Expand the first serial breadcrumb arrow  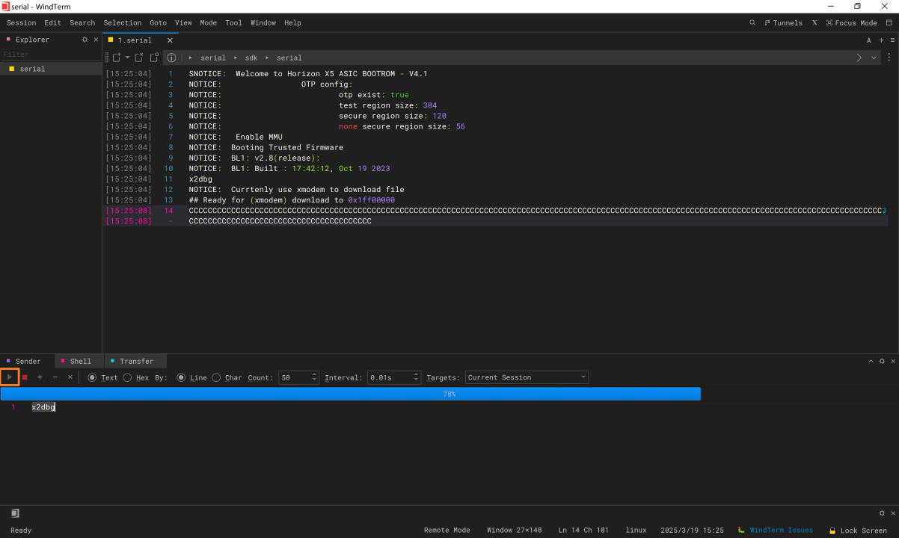point(191,58)
